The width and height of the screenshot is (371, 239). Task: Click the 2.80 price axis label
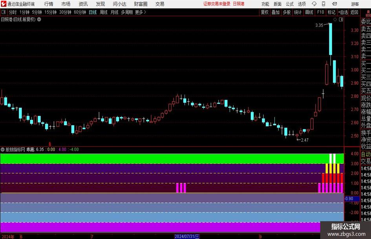355,96
